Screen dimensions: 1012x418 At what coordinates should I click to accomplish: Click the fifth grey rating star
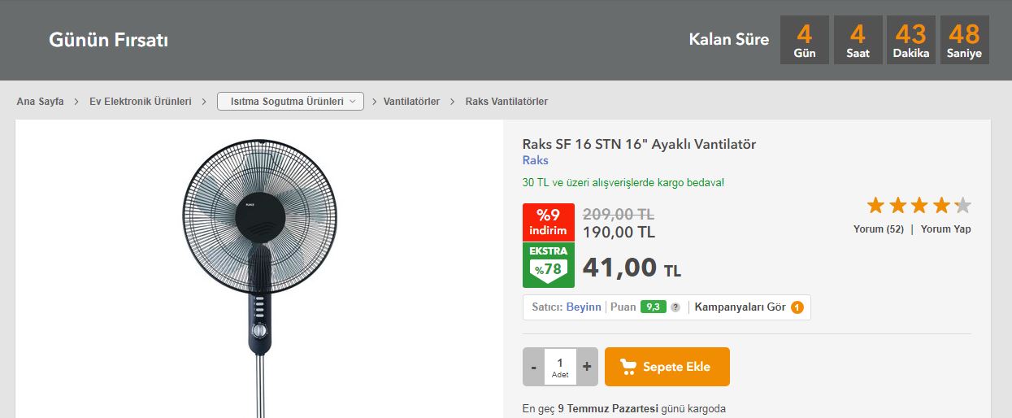click(x=962, y=205)
